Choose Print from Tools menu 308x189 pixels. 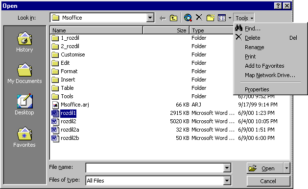point(270,57)
